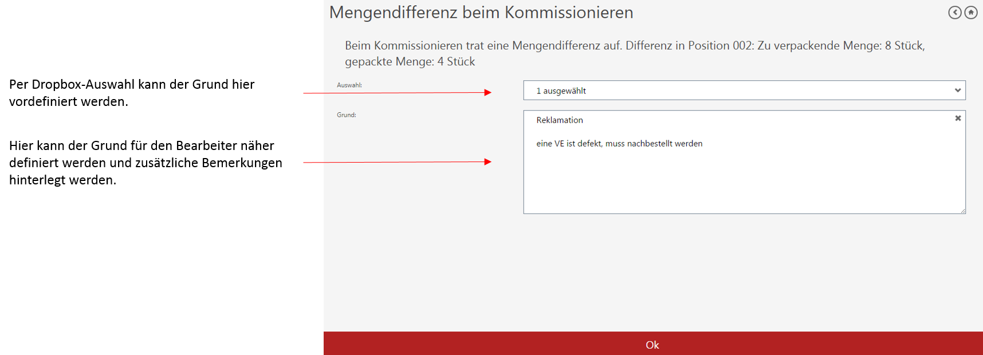This screenshot has width=983, height=355.
Task: Set cursor after 'nachbestellt werden'
Action: coord(704,144)
